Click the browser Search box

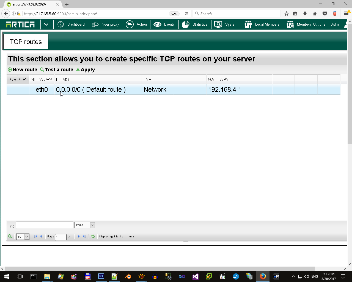pyautogui.click(x=237, y=13)
